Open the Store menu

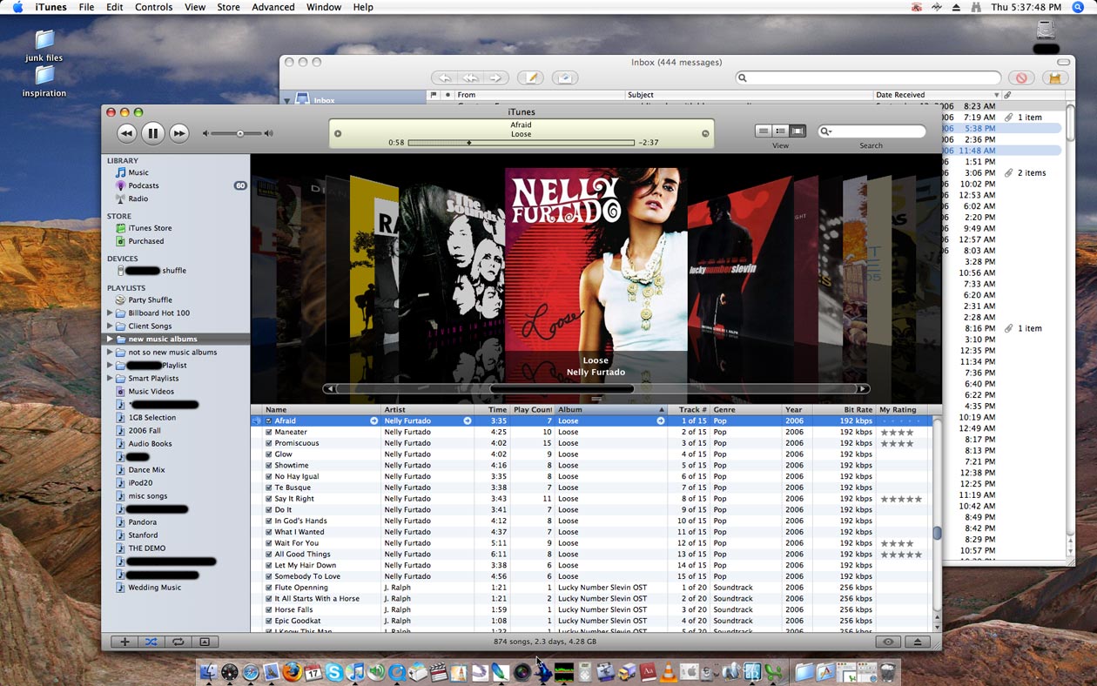point(228,7)
